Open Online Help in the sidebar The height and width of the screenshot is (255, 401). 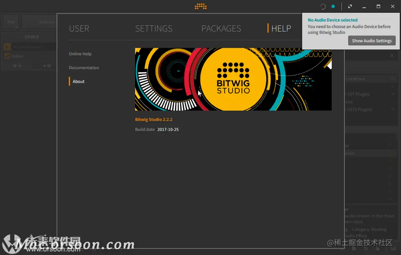80,54
